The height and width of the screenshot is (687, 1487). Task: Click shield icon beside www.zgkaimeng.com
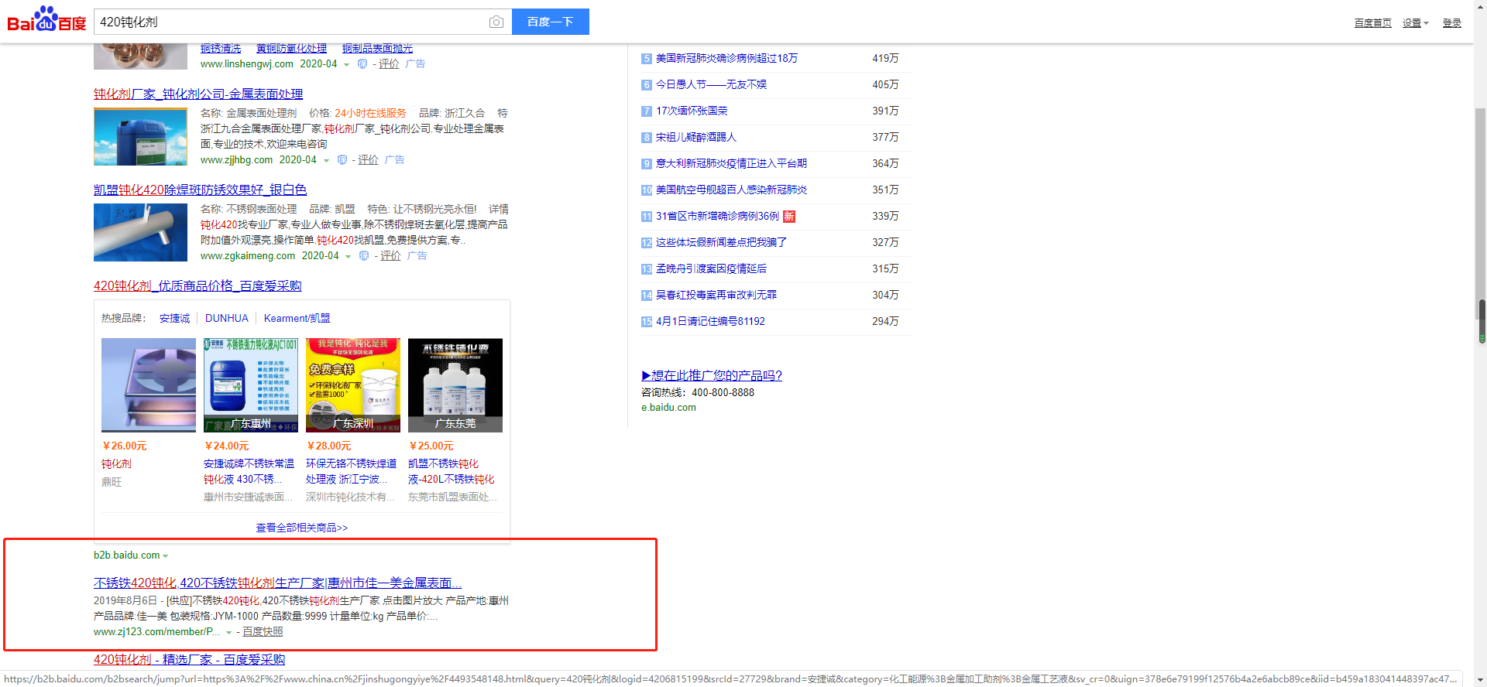364,256
